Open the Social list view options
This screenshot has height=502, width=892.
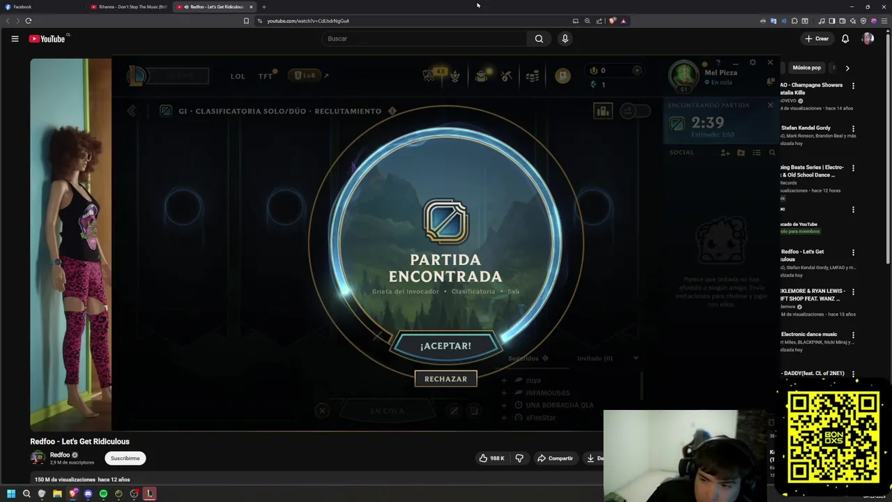pyautogui.click(x=756, y=153)
